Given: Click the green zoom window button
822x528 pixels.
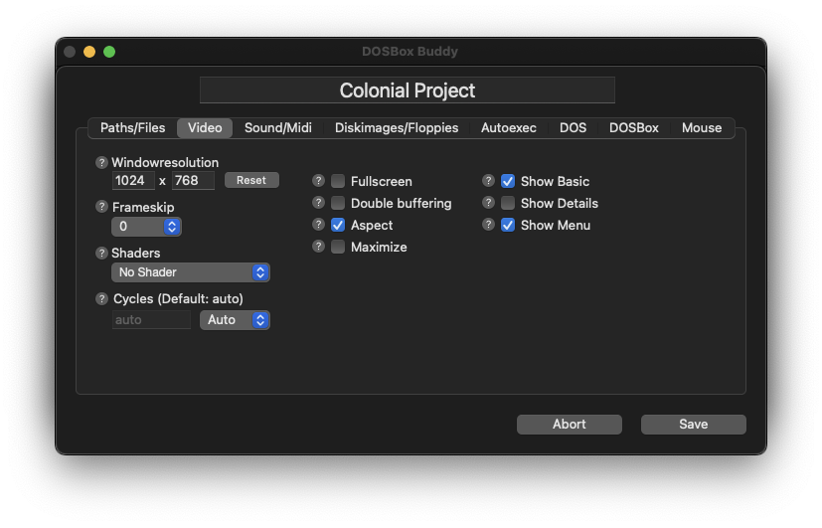Looking at the screenshot, I should coord(109,52).
